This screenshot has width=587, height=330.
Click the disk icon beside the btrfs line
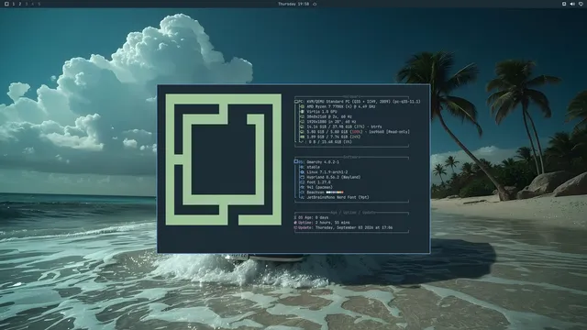(302, 126)
